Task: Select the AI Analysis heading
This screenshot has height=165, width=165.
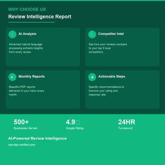Action: 27,34
